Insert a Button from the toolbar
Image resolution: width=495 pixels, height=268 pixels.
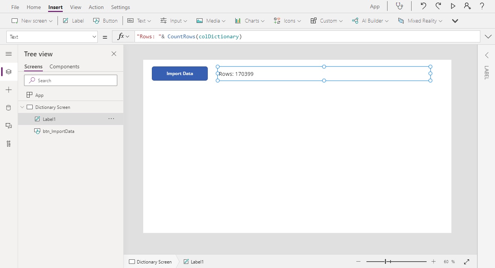105,21
